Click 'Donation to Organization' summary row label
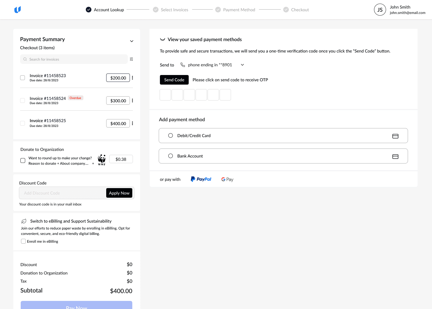 point(44,273)
